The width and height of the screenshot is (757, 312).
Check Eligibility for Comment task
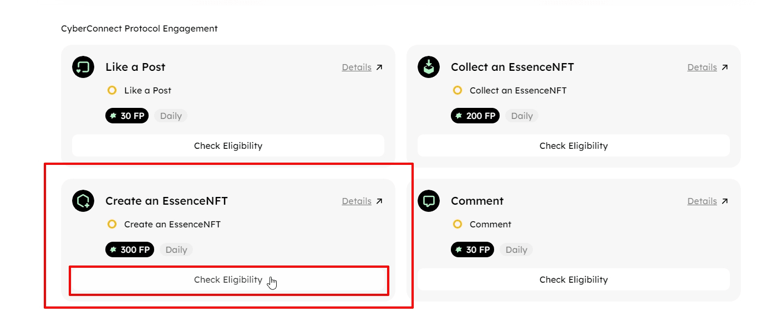(x=573, y=280)
